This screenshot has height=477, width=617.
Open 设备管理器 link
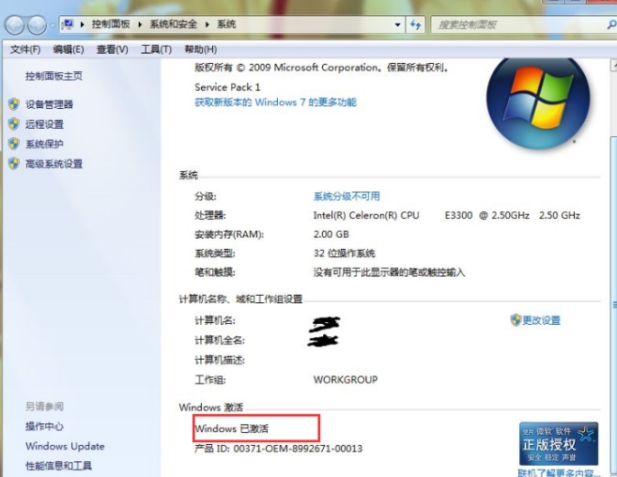[x=49, y=104]
